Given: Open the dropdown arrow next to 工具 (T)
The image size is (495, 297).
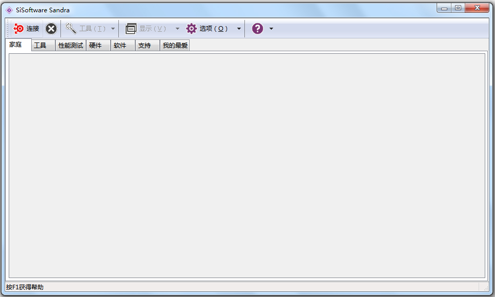Looking at the screenshot, I should click(113, 28).
